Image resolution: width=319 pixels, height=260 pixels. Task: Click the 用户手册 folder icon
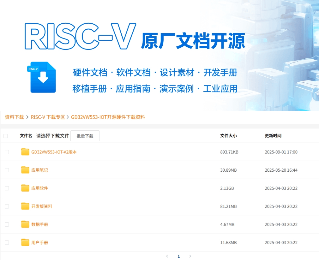click(x=25, y=242)
